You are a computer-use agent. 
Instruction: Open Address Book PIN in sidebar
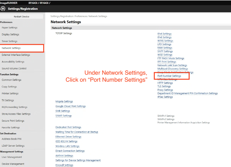[x=11, y=139]
